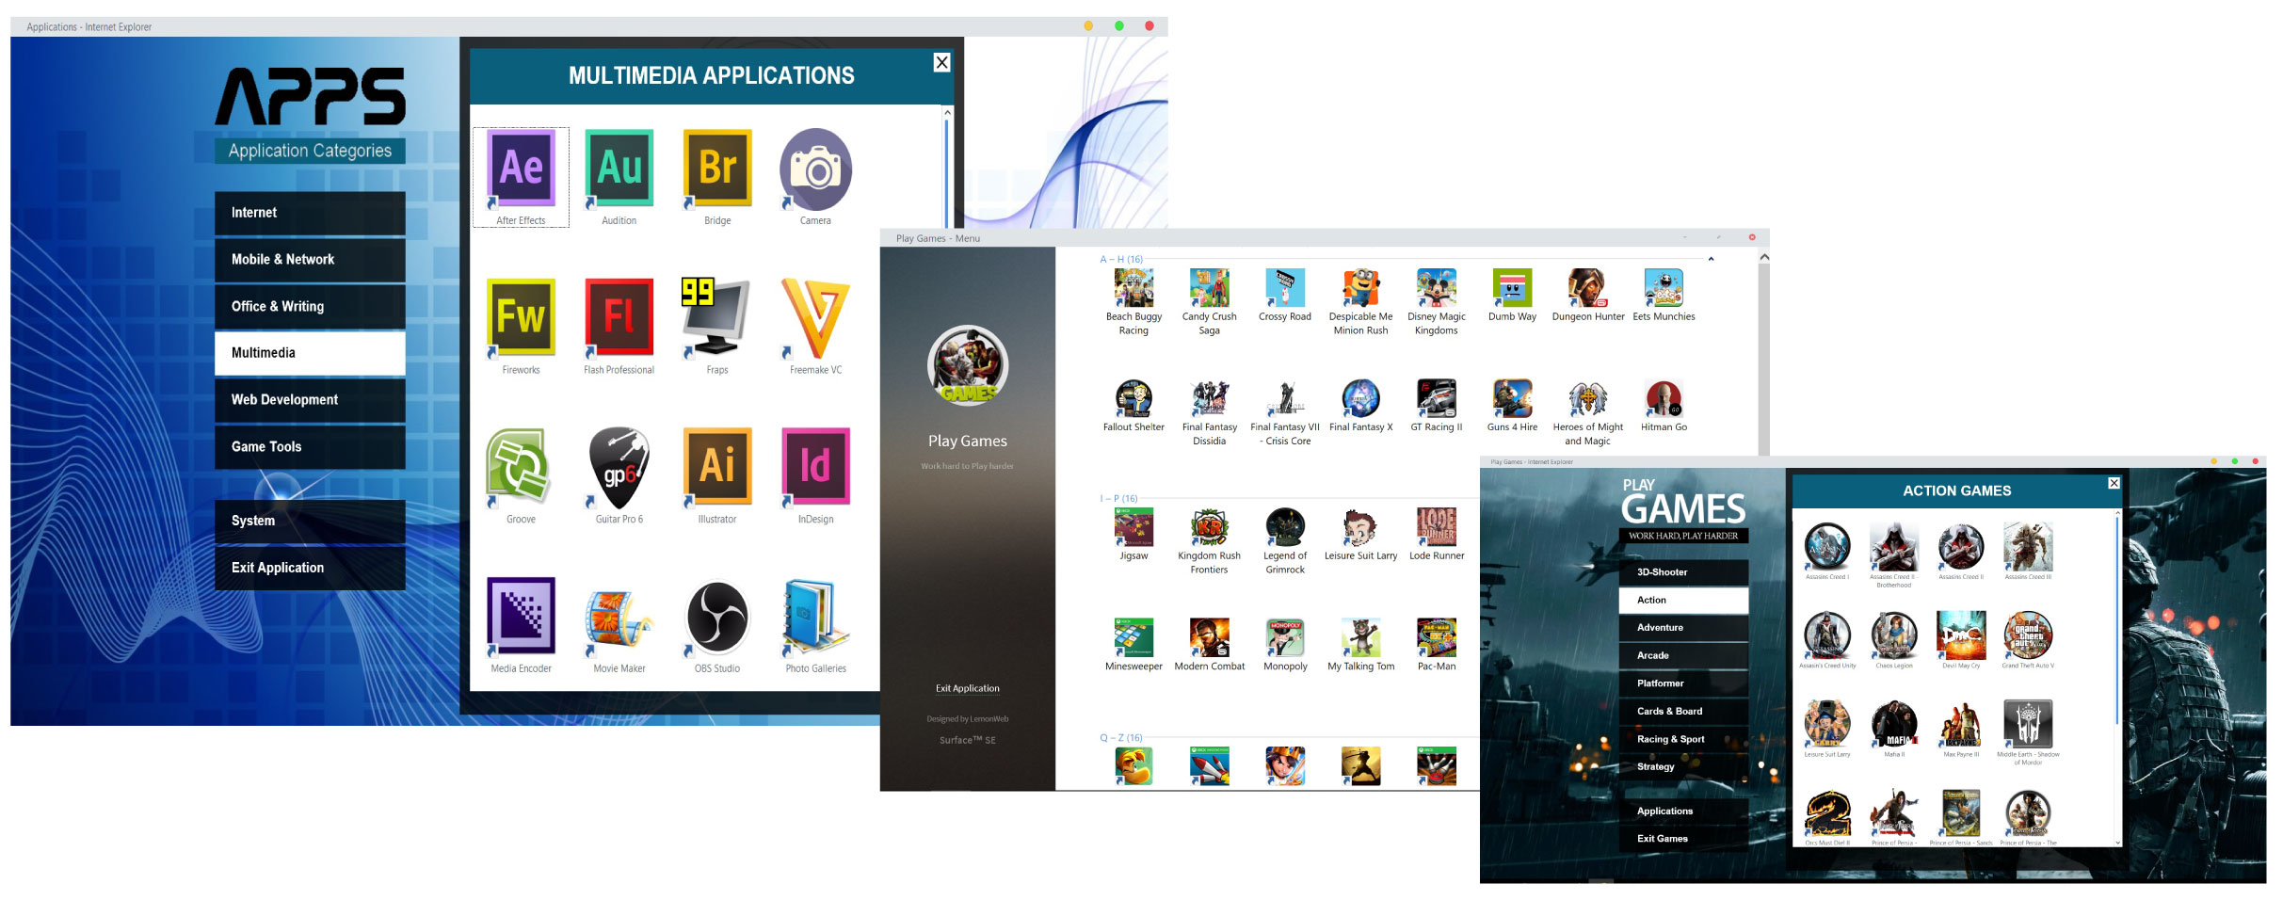Close the Multimedia Applications panel
The image size is (2283, 900).
[941, 62]
